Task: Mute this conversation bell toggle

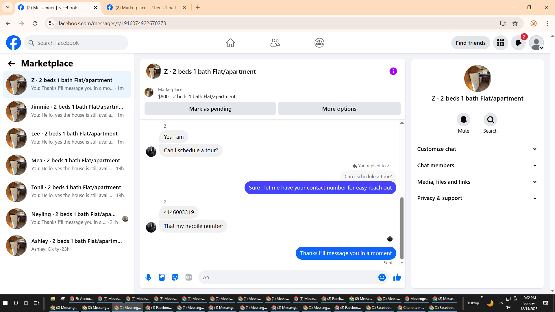Action: point(463,120)
